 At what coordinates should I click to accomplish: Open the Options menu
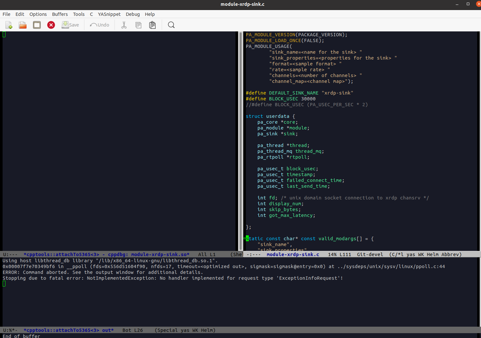click(x=38, y=14)
